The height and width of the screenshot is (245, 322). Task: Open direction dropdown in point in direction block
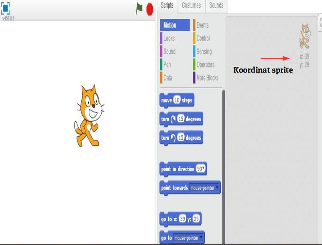point(201,169)
